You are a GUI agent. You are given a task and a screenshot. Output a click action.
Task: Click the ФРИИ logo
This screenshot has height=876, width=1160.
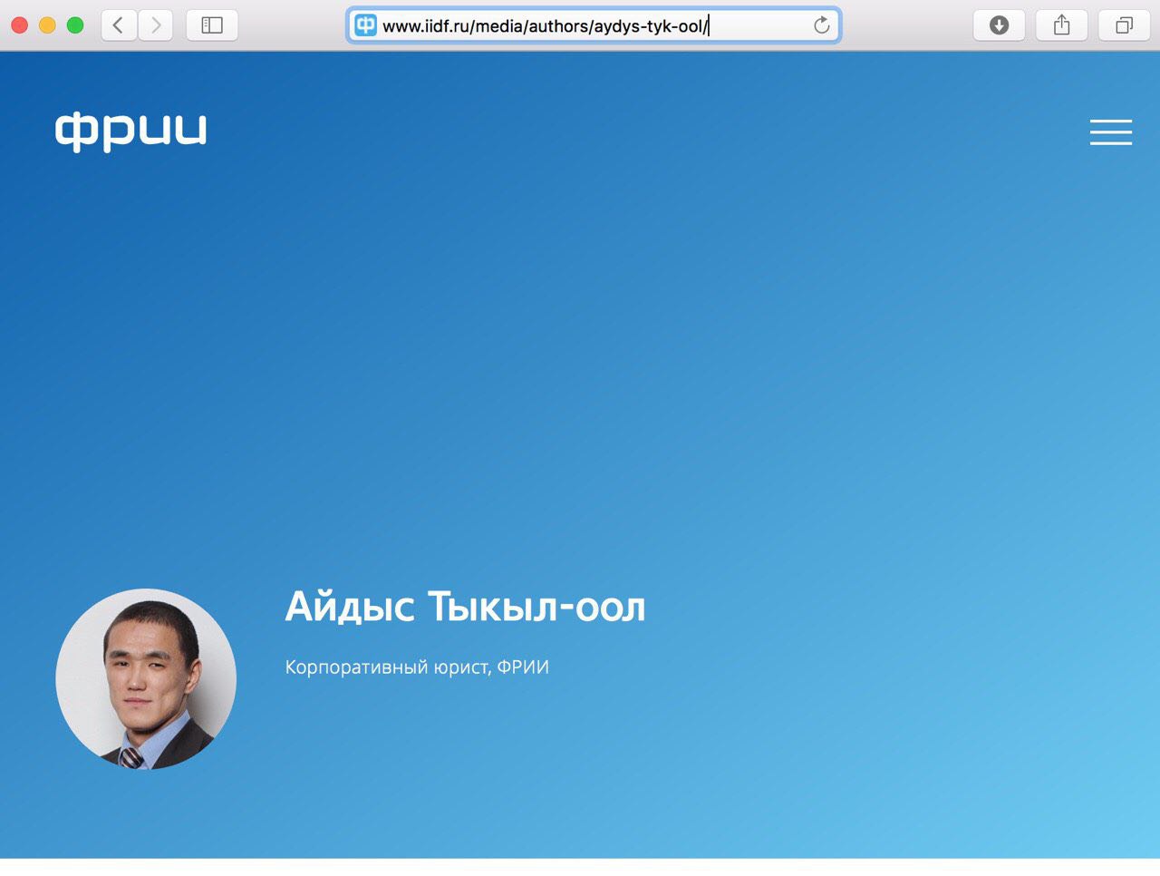click(x=131, y=131)
